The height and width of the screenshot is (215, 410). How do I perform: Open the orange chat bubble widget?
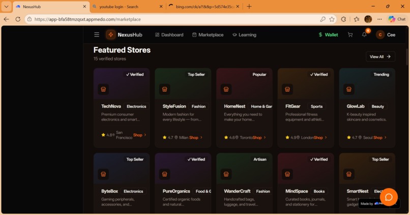click(389, 197)
